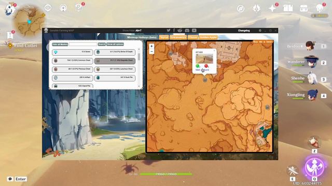
Task: Toggle the Common Chest marker filter
Action: coord(73,61)
